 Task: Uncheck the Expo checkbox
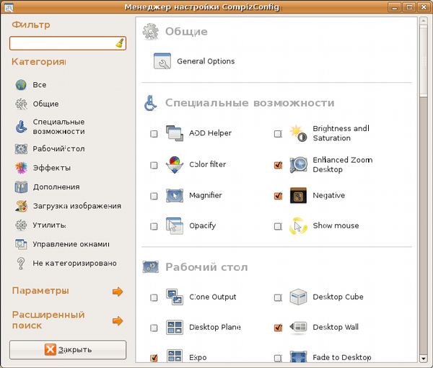pos(154,358)
